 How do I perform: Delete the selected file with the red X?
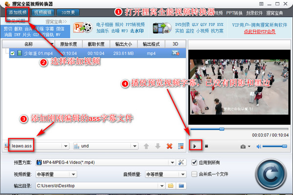pos(169,146)
